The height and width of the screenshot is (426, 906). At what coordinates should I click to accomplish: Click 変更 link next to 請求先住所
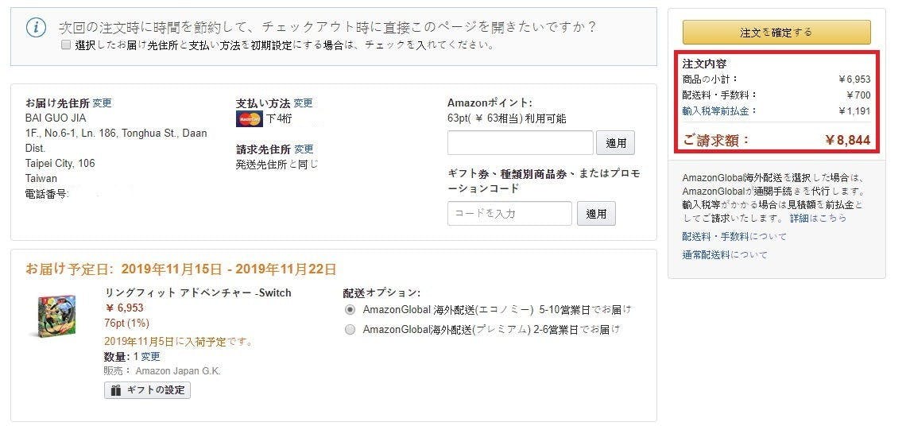(304, 149)
